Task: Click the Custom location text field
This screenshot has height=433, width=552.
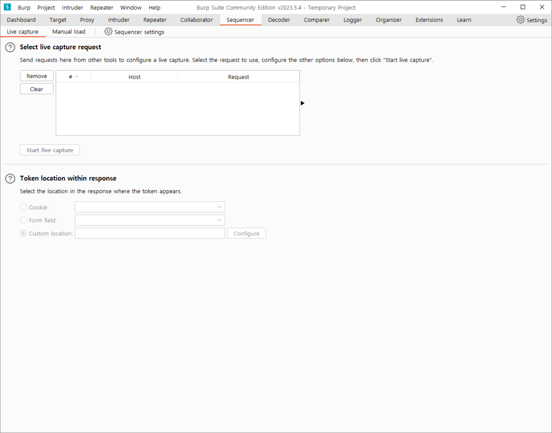Action: [x=150, y=233]
